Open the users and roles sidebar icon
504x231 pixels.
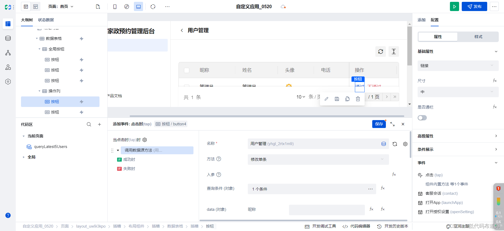[x=8, y=67]
